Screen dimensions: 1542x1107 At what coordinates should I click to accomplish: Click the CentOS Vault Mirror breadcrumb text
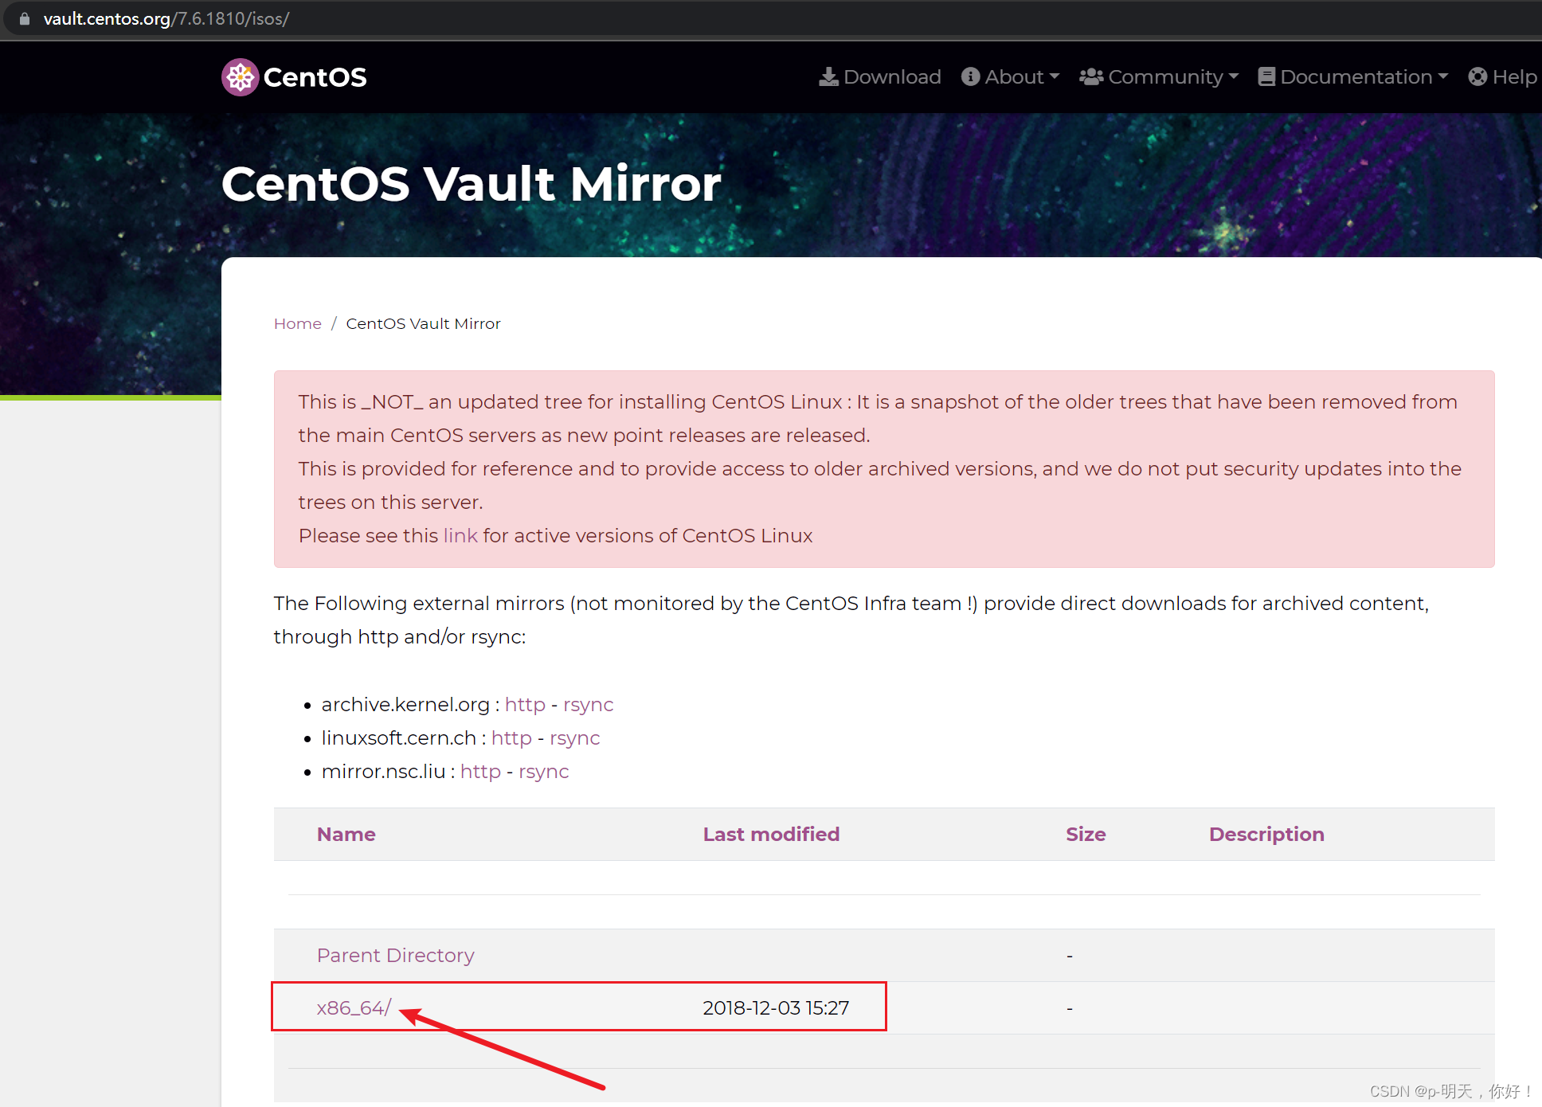point(423,323)
